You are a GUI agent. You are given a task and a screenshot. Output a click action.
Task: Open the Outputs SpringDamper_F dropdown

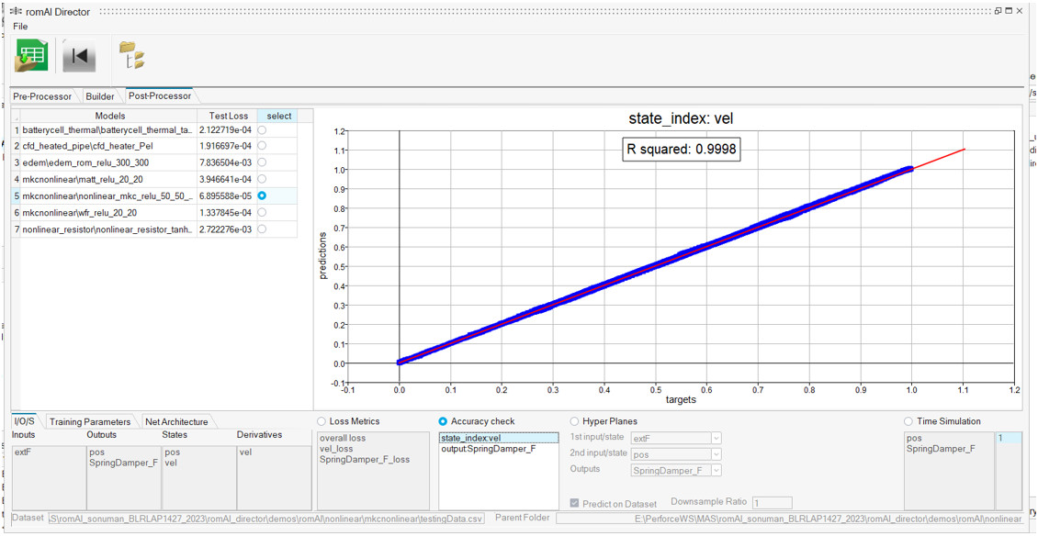coord(676,471)
